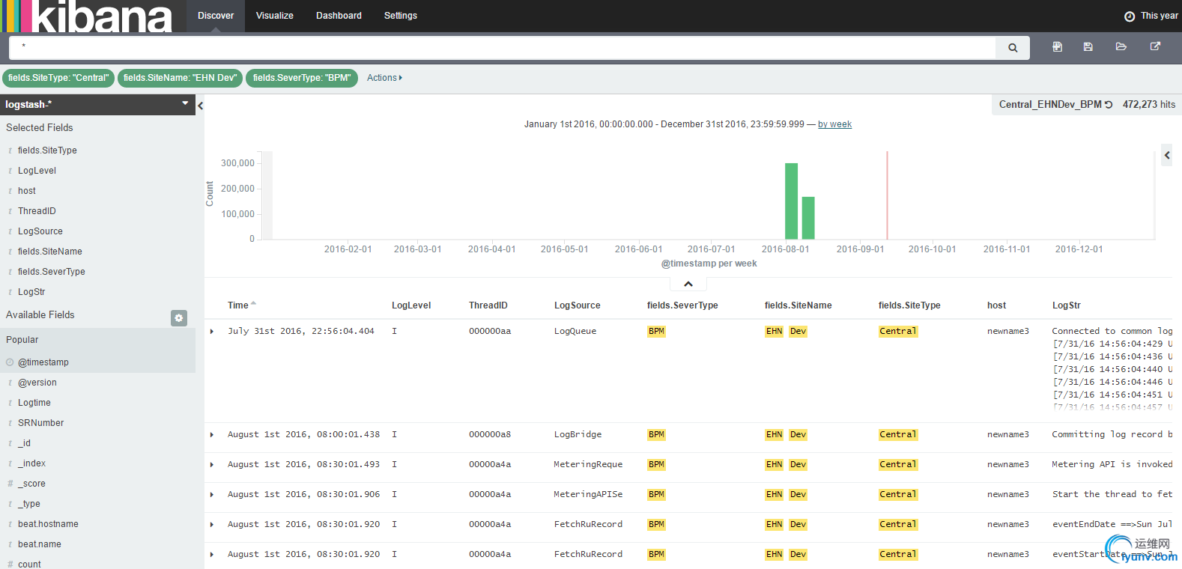Open the Available Fields gear settings
Image resolution: width=1182 pixels, height=569 pixels.
tap(179, 318)
